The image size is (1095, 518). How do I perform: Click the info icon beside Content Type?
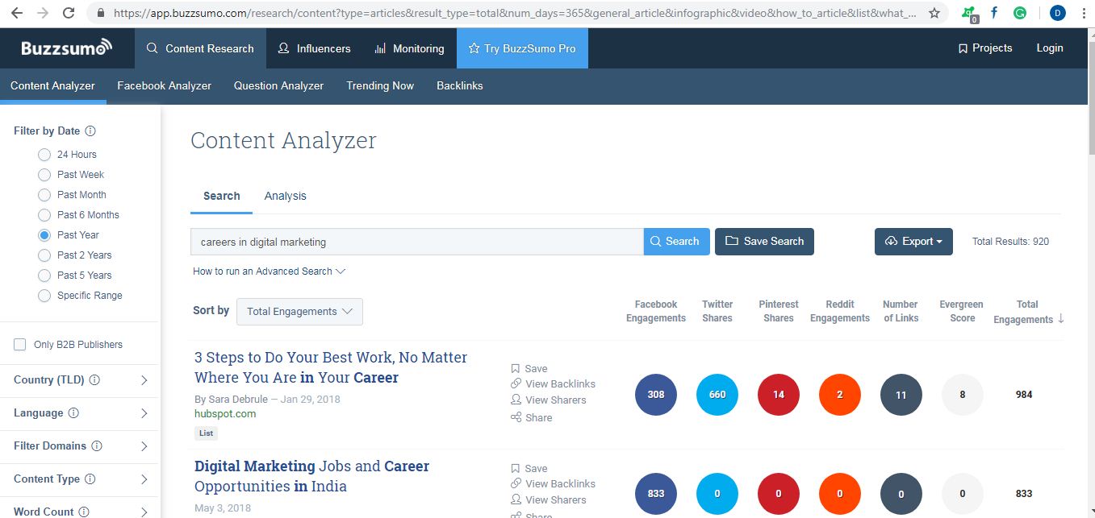coord(90,479)
